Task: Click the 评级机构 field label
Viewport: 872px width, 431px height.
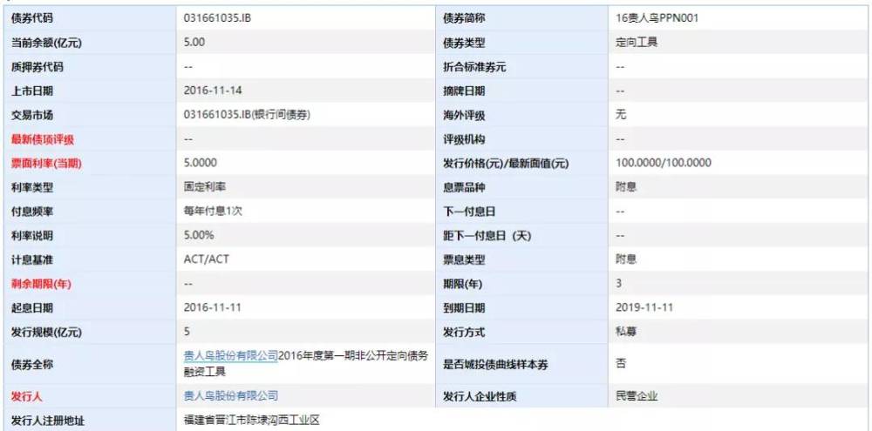Action: (464, 139)
